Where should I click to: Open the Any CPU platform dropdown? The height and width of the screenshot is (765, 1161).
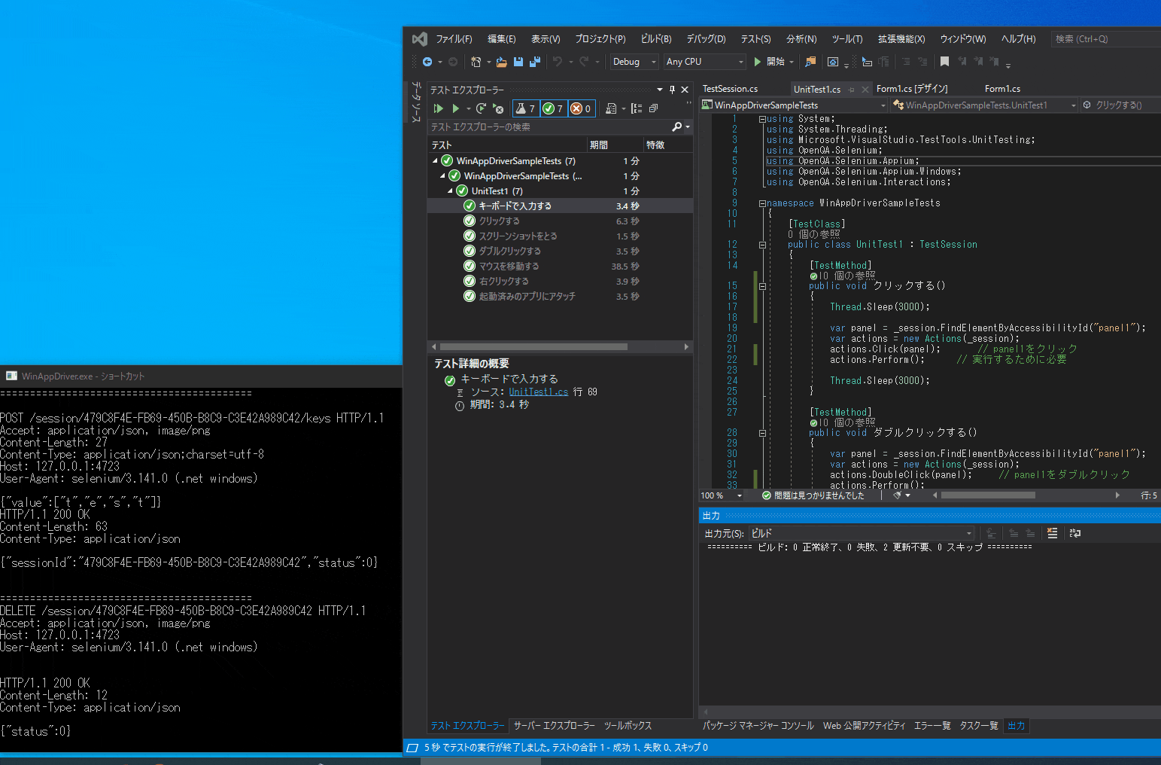coord(705,62)
